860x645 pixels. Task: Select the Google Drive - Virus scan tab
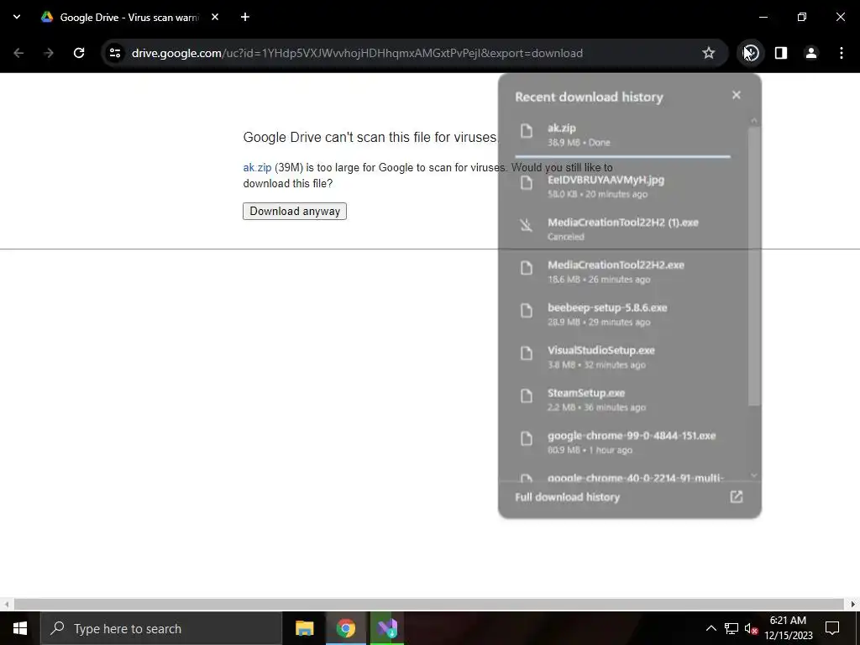tap(129, 17)
